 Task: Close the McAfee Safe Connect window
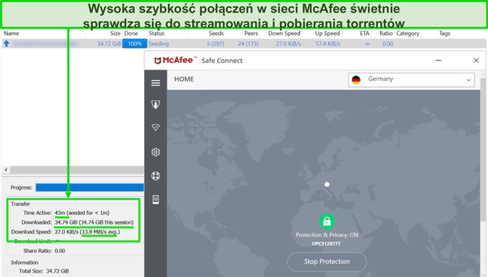pyautogui.click(x=476, y=60)
